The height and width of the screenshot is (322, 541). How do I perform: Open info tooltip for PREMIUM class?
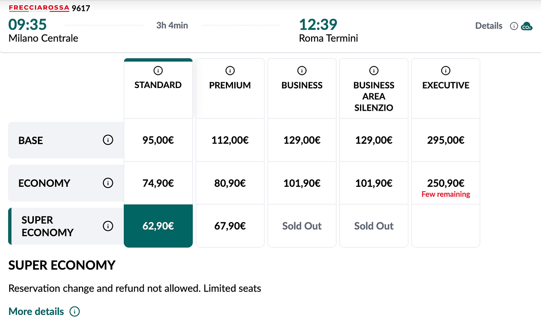coord(230,70)
